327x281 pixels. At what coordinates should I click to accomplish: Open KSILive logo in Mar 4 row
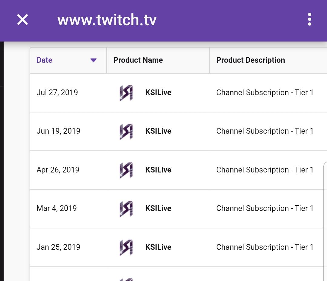(126, 209)
